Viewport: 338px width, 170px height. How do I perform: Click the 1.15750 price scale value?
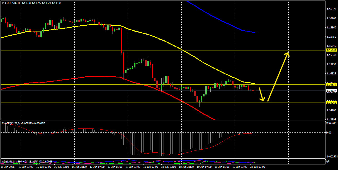332,37
